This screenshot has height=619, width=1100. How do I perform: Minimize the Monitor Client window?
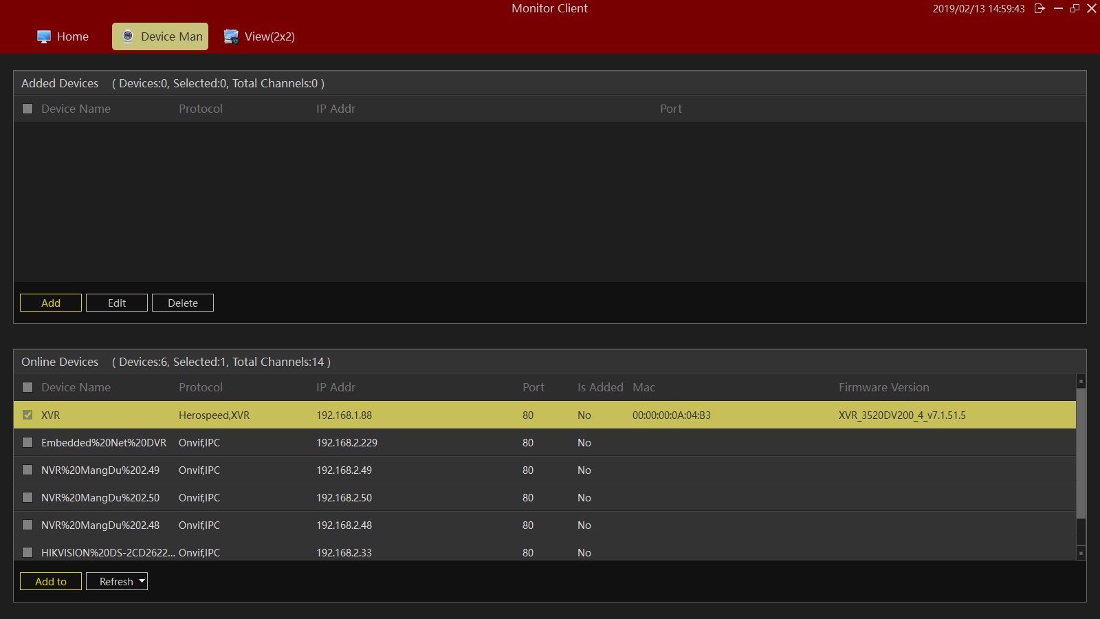pyautogui.click(x=1058, y=8)
